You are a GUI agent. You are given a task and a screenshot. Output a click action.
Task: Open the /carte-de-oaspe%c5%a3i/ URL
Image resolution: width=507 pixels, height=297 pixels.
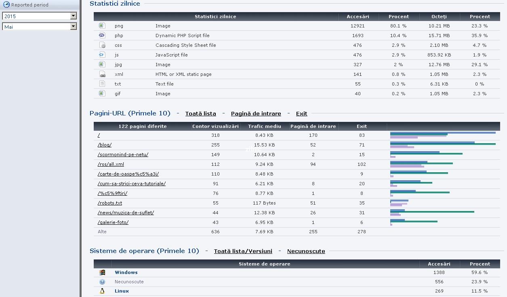point(128,174)
